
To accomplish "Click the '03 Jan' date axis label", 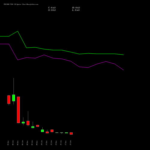I will pyautogui.click(x=18, y=143).
